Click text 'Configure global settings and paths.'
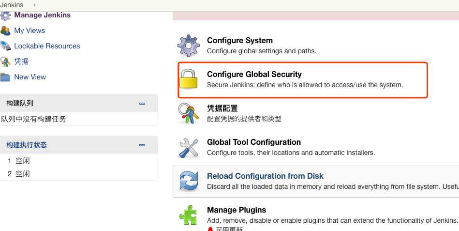 click(x=261, y=51)
